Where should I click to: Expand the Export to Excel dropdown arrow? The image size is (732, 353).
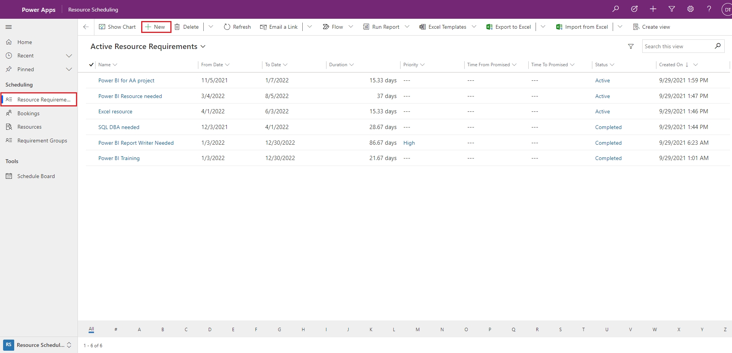click(x=543, y=27)
